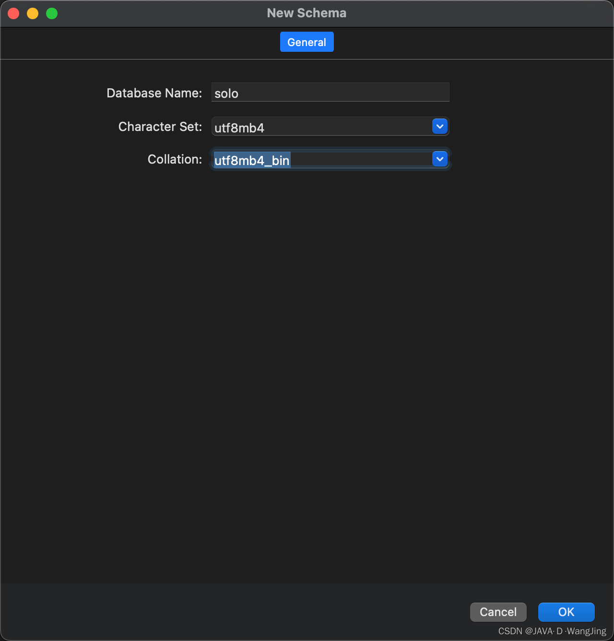
Task: Click the Collation label
Action: click(175, 159)
